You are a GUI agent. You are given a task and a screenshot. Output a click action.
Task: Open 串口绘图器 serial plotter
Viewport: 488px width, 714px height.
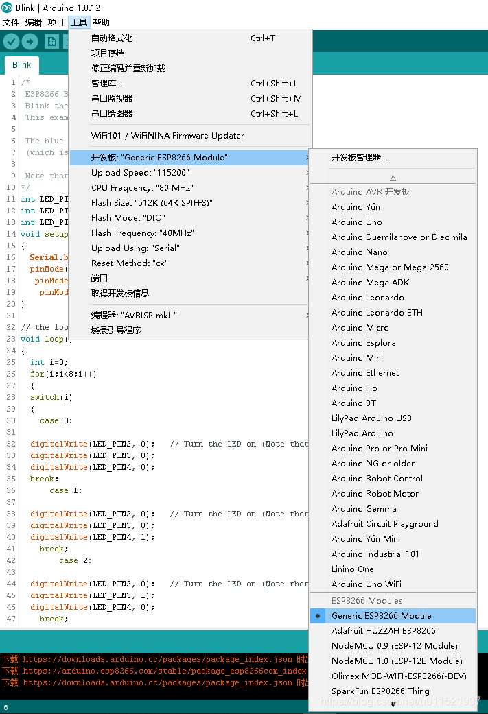[x=190, y=113]
